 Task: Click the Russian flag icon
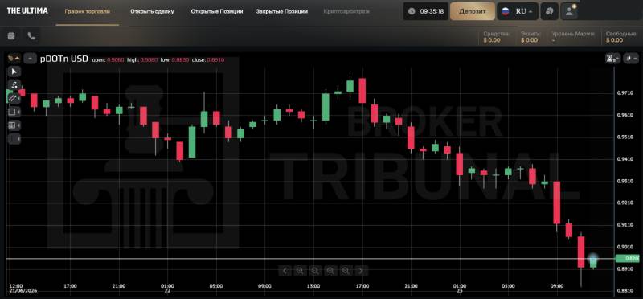click(x=506, y=11)
